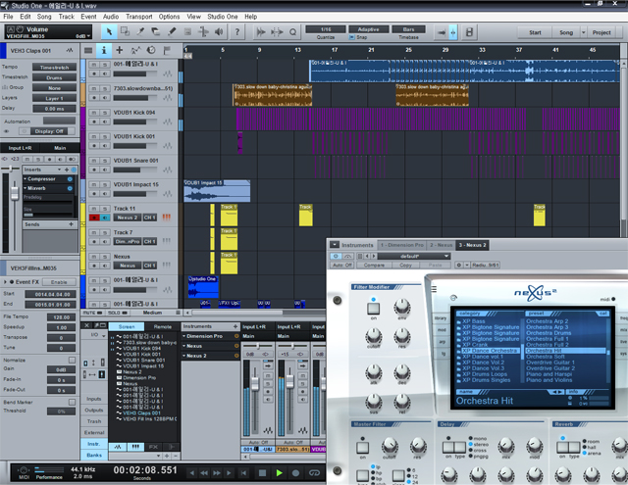
Task: Click the Record button in transport
Action: click(295, 473)
